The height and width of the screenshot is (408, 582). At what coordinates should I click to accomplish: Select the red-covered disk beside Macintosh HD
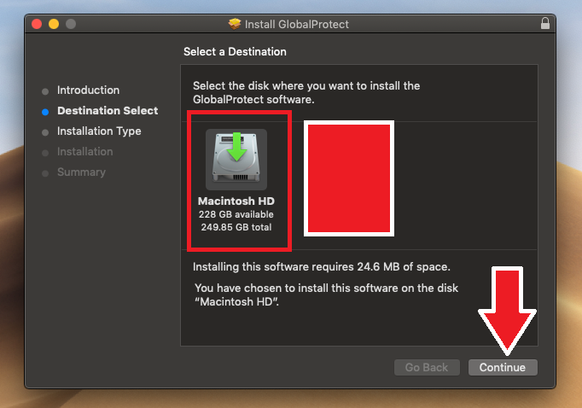(x=348, y=178)
